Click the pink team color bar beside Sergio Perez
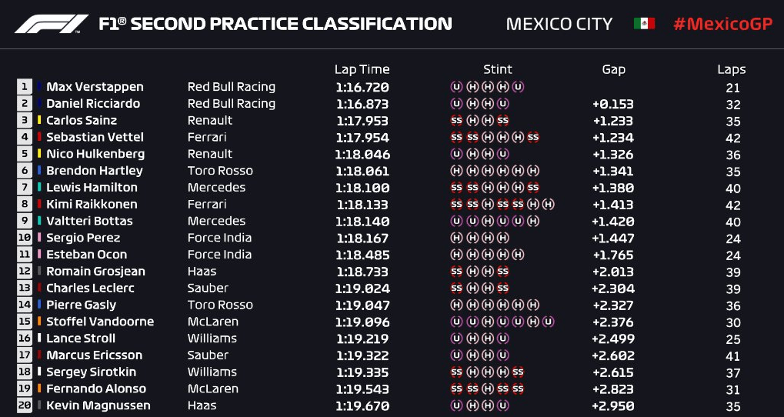Viewport: 784px width, 417px height. tap(39, 238)
